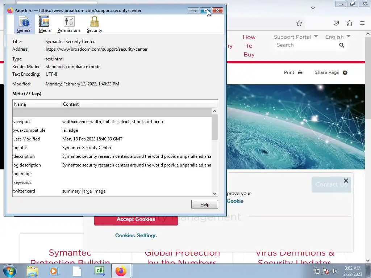Open the Windows Start menu
Viewport: 371px width, 278px height.
10,271
